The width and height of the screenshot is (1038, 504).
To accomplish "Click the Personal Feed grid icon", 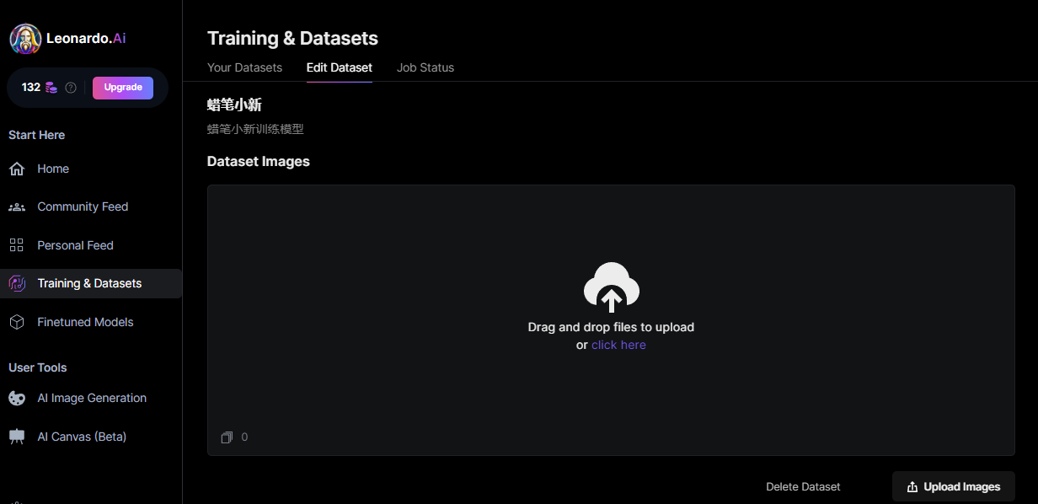I will pos(17,245).
